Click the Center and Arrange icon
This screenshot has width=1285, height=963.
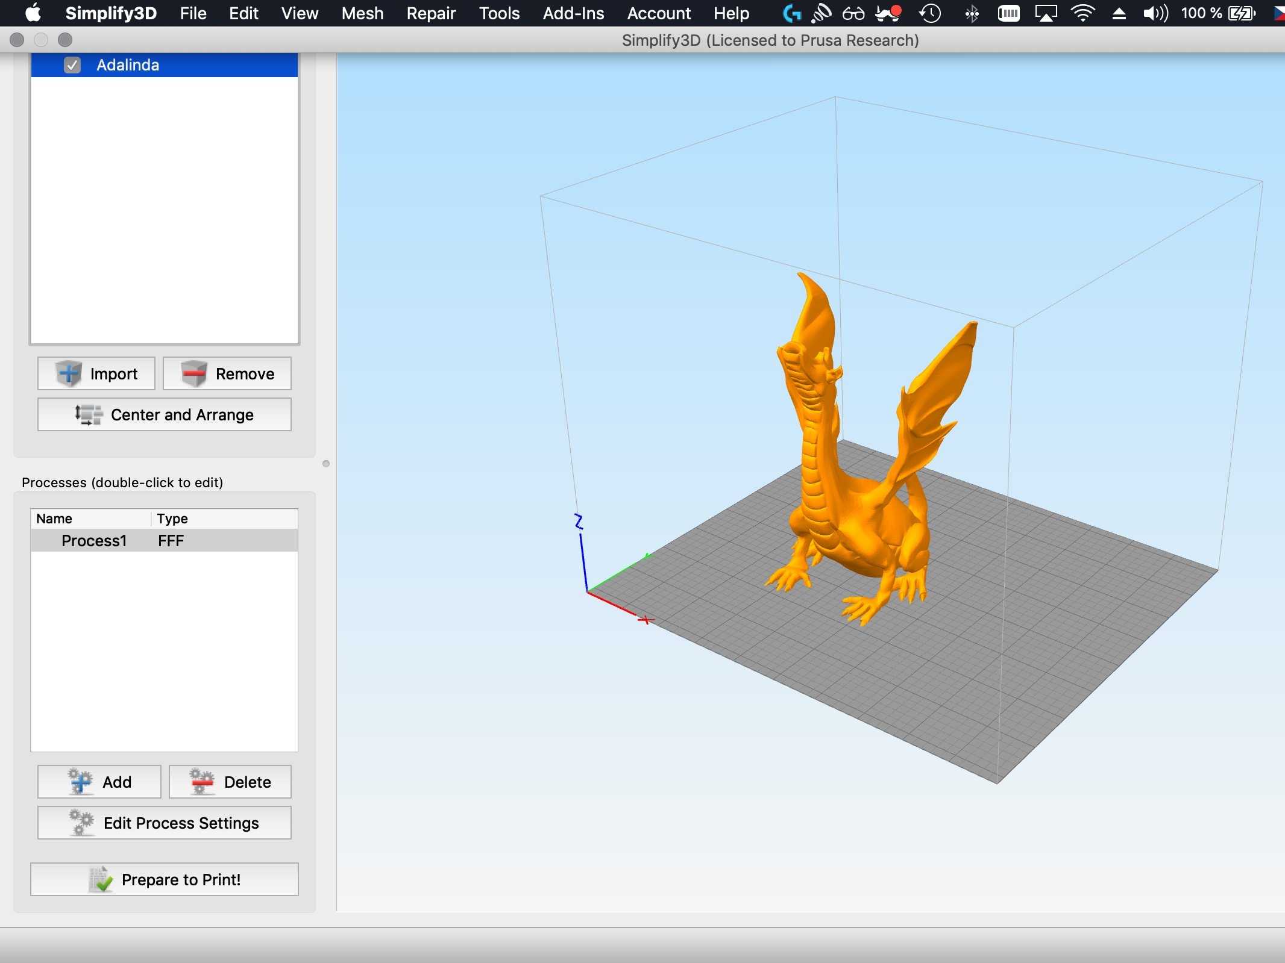click(x=164, y=415)
